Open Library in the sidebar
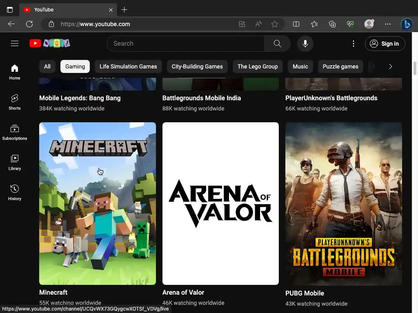 (15, 163)
